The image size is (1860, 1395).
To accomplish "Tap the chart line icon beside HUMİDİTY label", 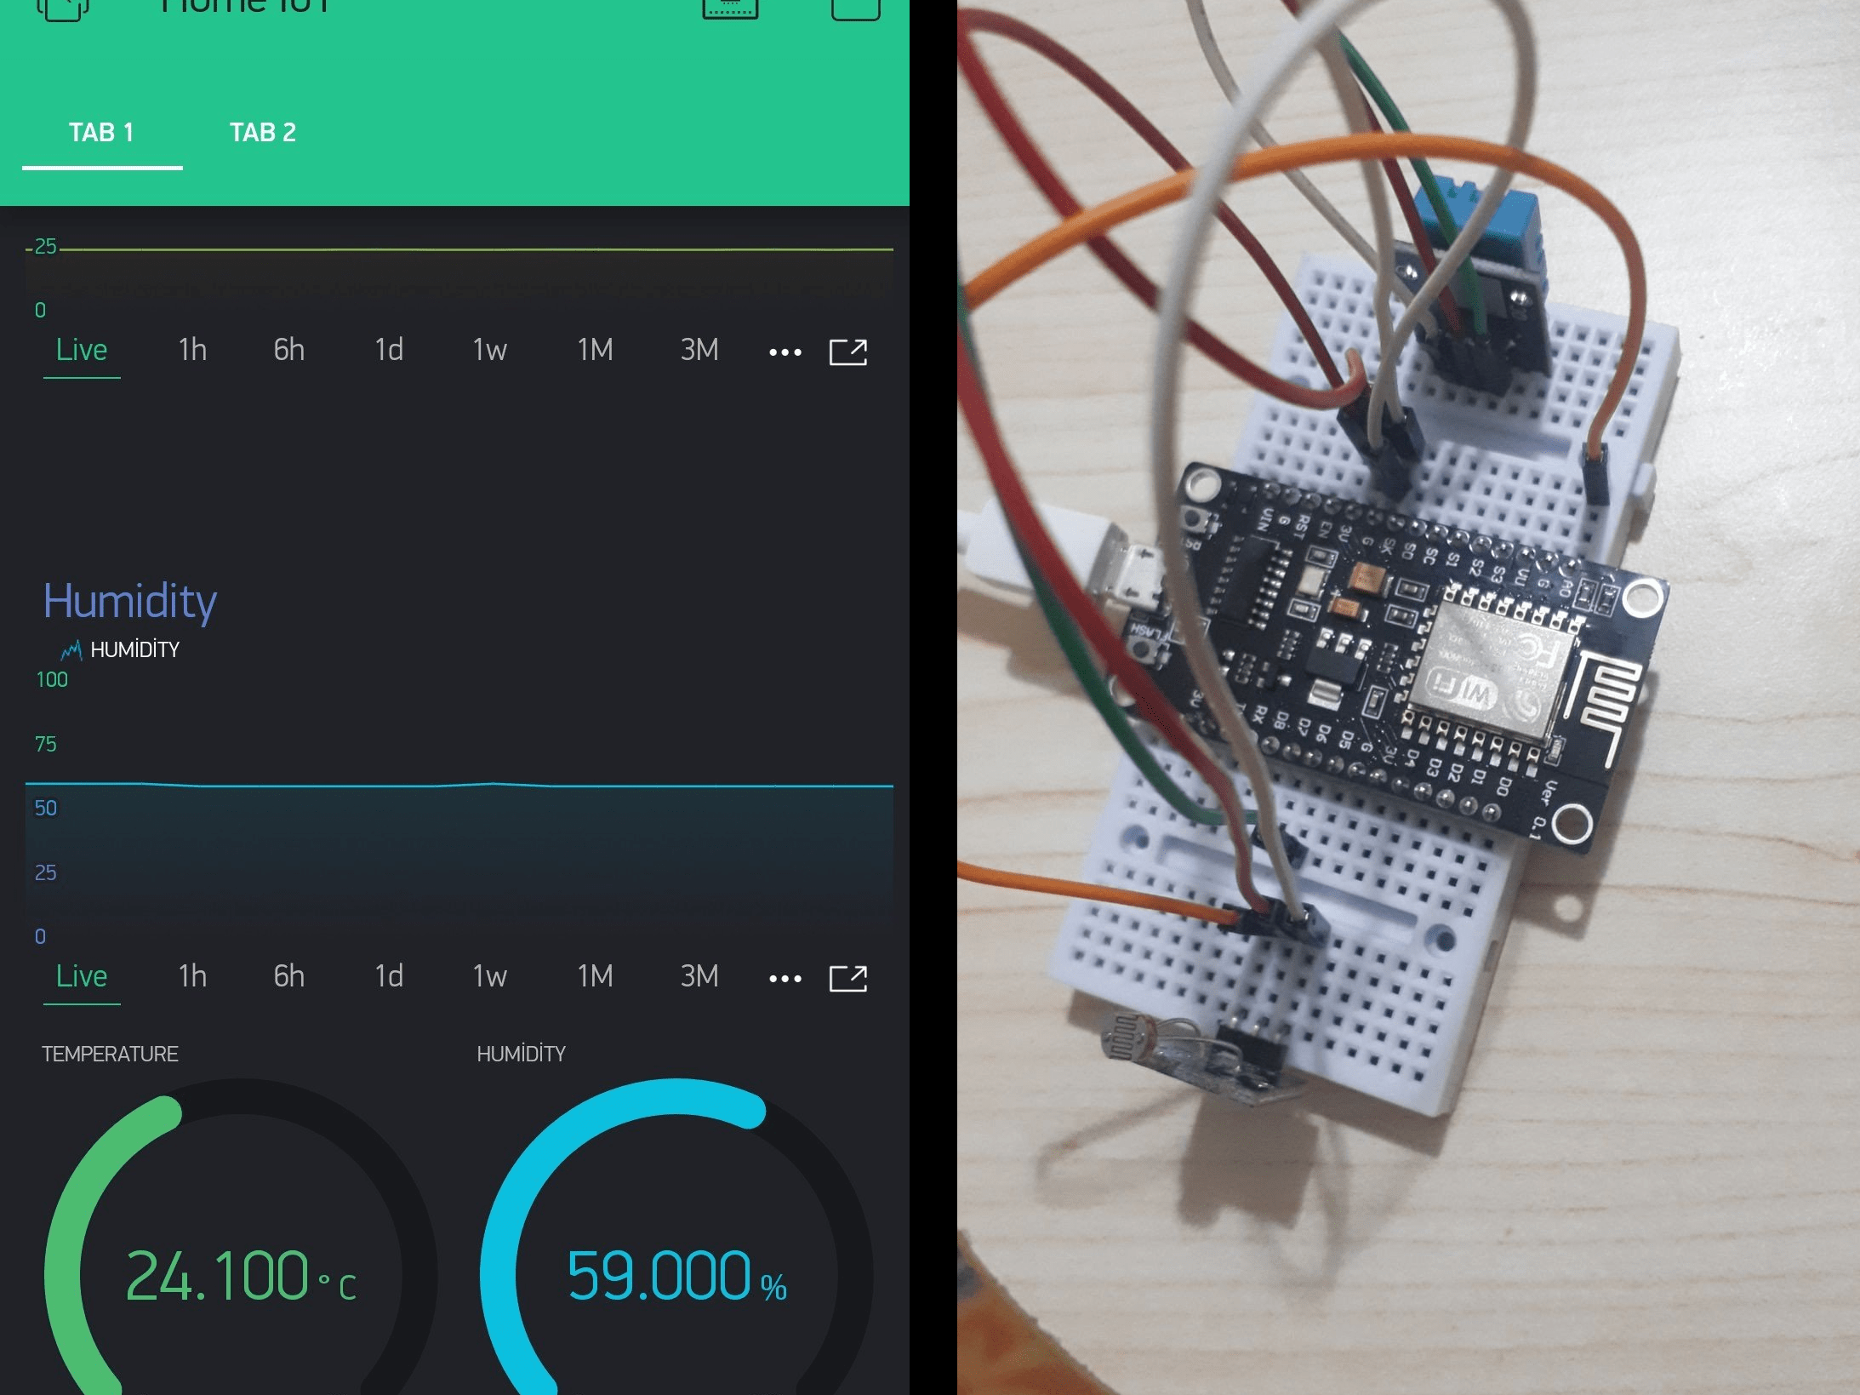I will pyautogui.click(x=71, y=649).
